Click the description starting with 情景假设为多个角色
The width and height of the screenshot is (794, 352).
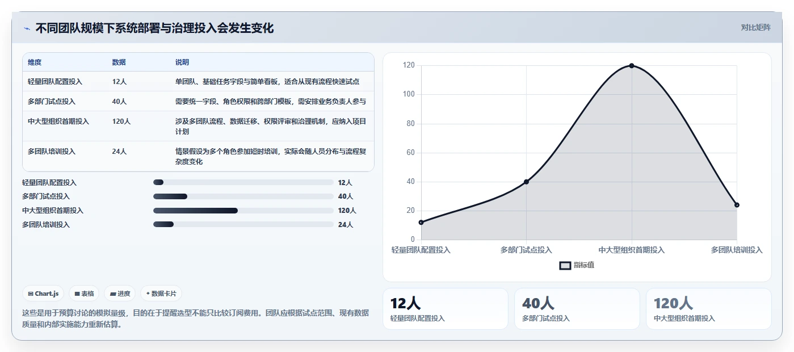pos(271,156)
